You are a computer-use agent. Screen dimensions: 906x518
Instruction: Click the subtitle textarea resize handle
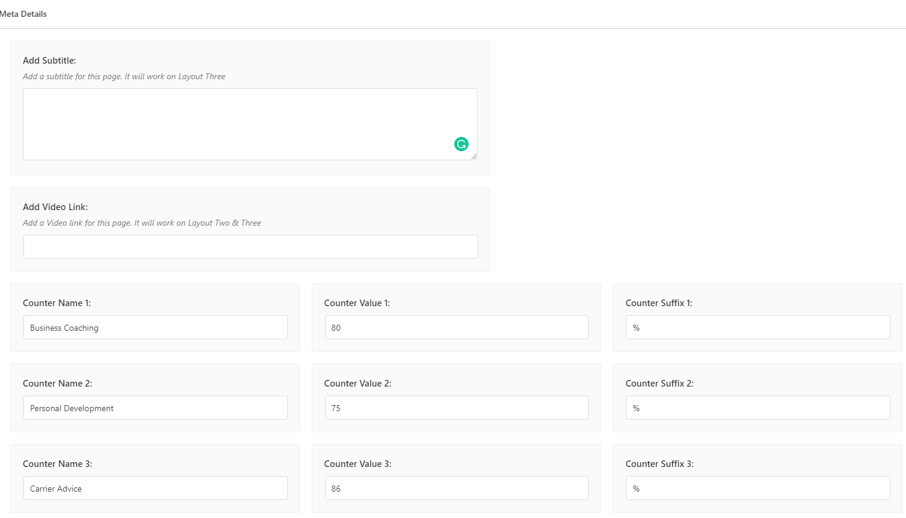473,156
